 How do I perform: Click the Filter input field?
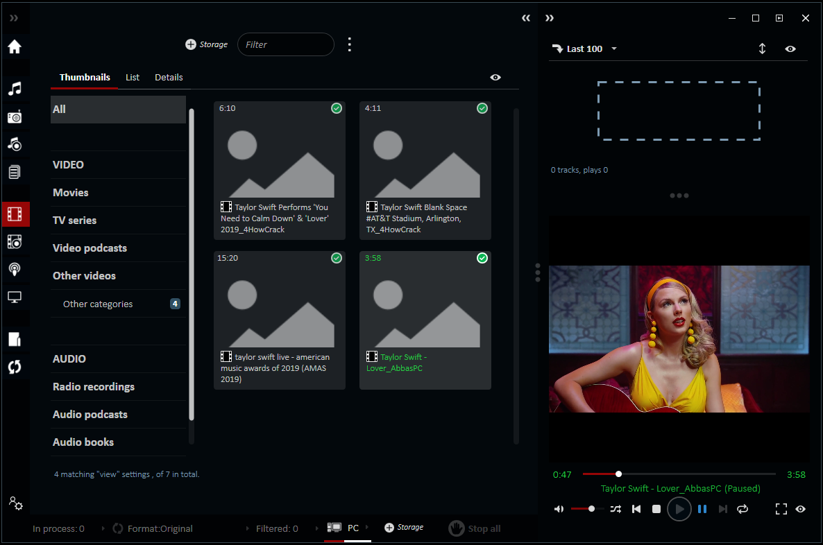[x=286, y=44]
